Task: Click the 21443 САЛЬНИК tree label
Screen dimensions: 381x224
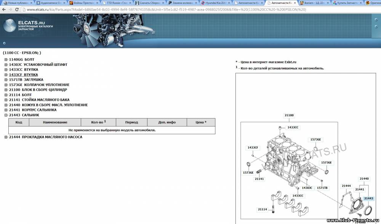Action: coord(24,115)
